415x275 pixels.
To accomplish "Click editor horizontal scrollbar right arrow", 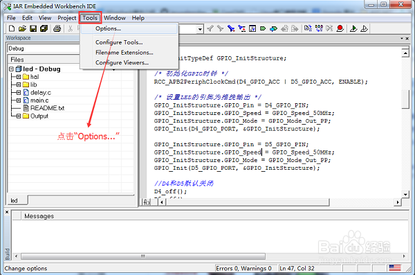I will (398, 202).
